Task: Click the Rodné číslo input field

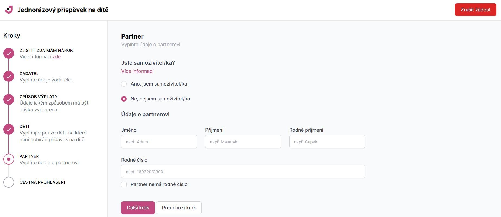Action: point(243,171)
